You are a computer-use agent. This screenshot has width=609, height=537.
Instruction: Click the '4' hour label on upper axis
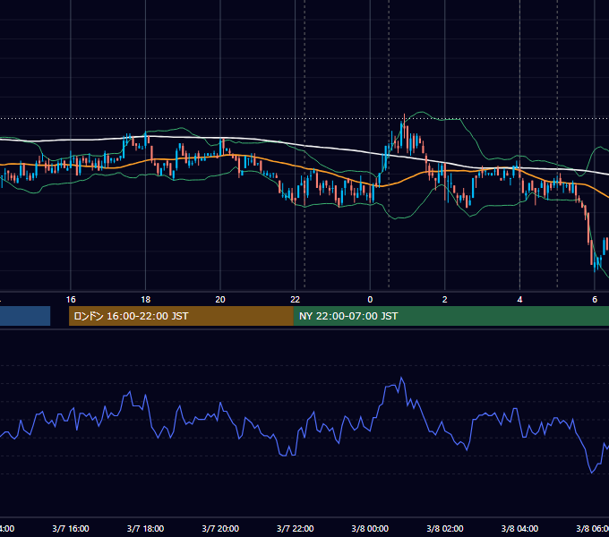point(519,300)
